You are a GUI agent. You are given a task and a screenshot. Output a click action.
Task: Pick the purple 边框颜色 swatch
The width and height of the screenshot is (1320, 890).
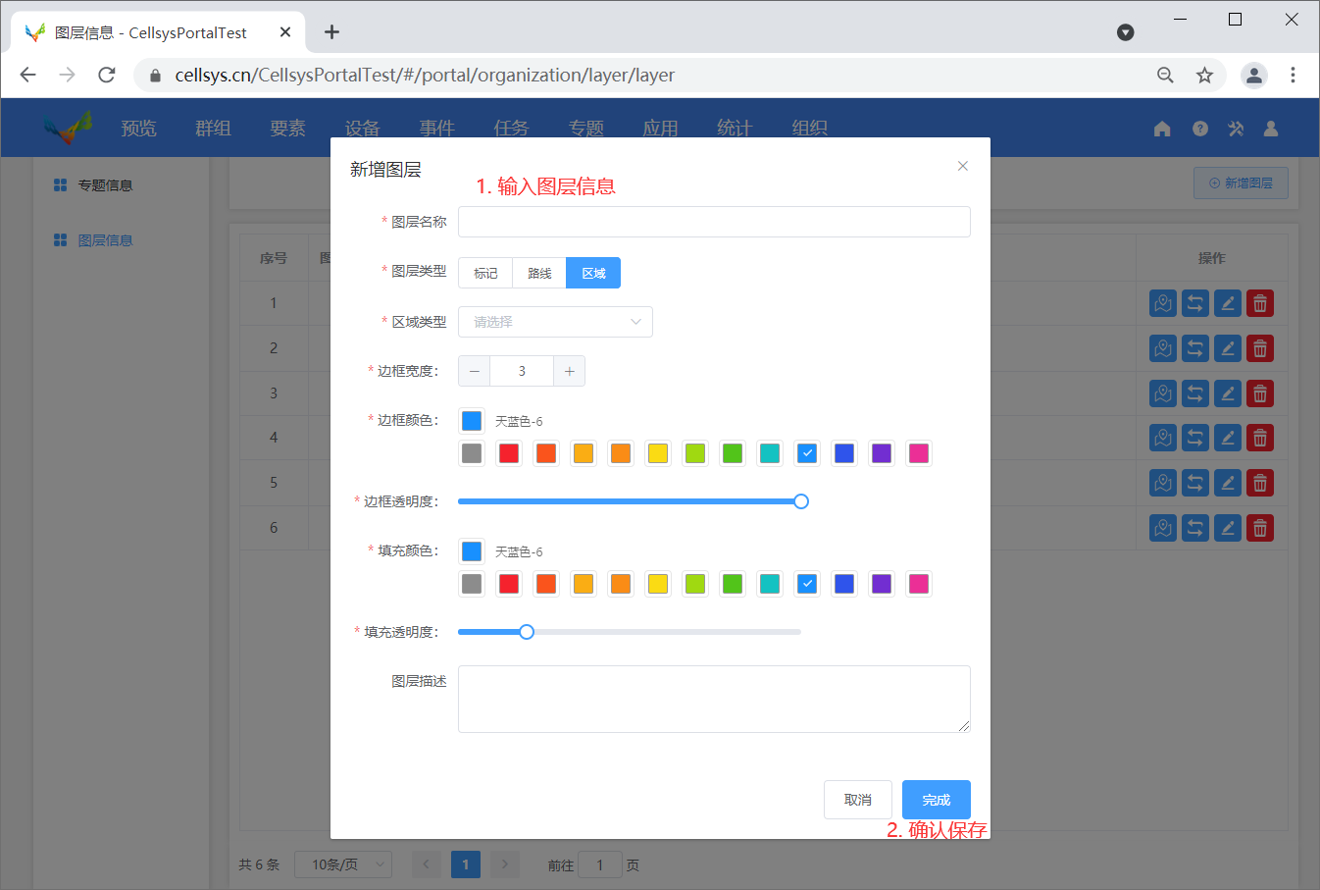pos(882,453)
